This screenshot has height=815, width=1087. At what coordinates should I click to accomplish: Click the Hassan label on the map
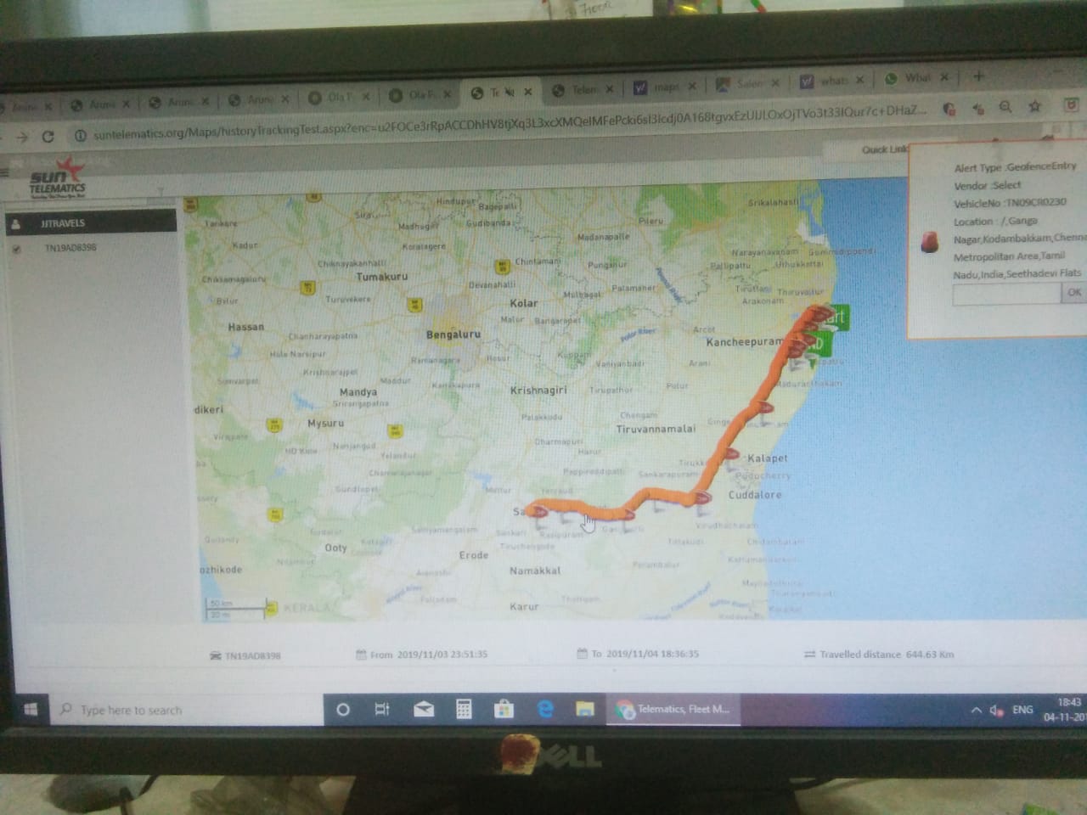click(245, 327)
